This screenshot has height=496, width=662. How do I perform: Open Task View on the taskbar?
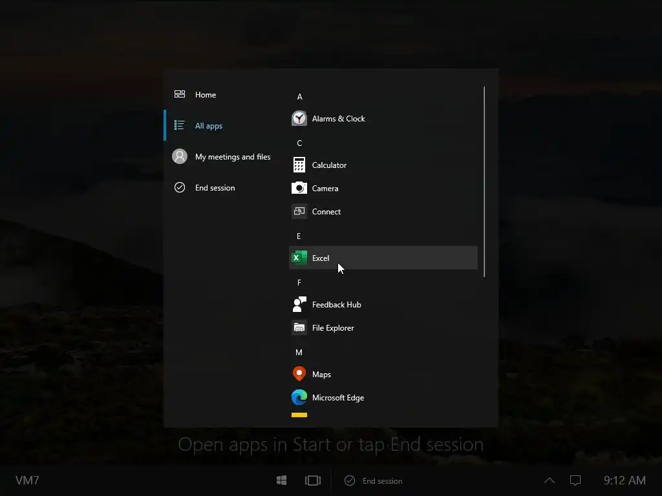(313, 480)
